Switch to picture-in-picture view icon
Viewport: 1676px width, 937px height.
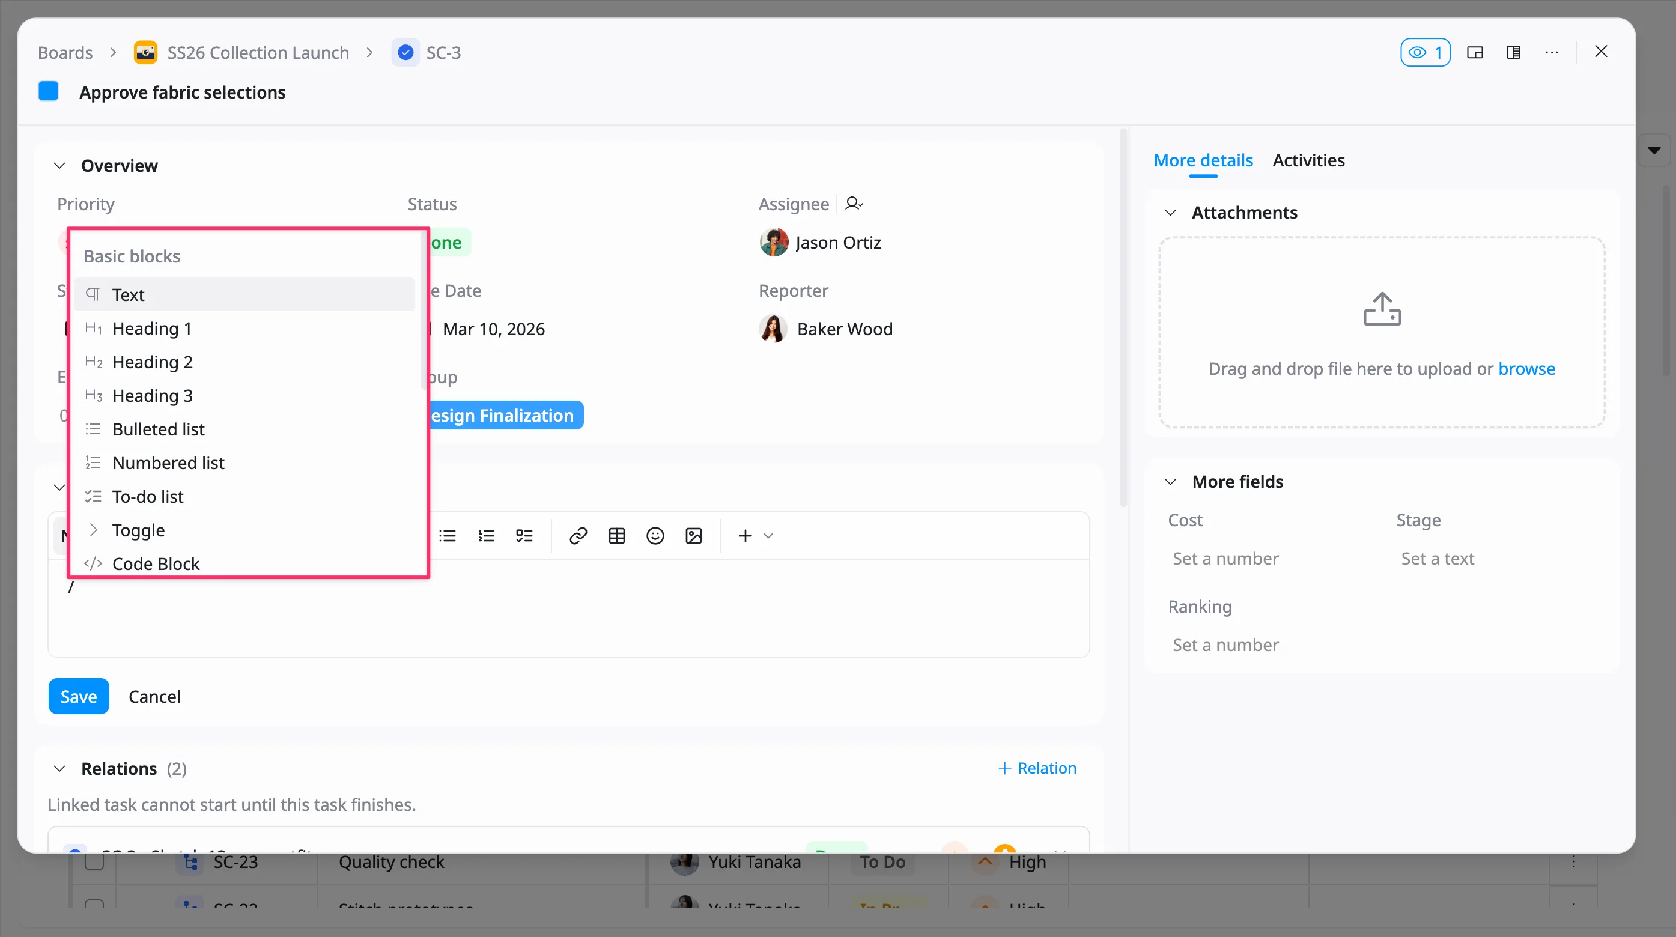click(1475, 53)
